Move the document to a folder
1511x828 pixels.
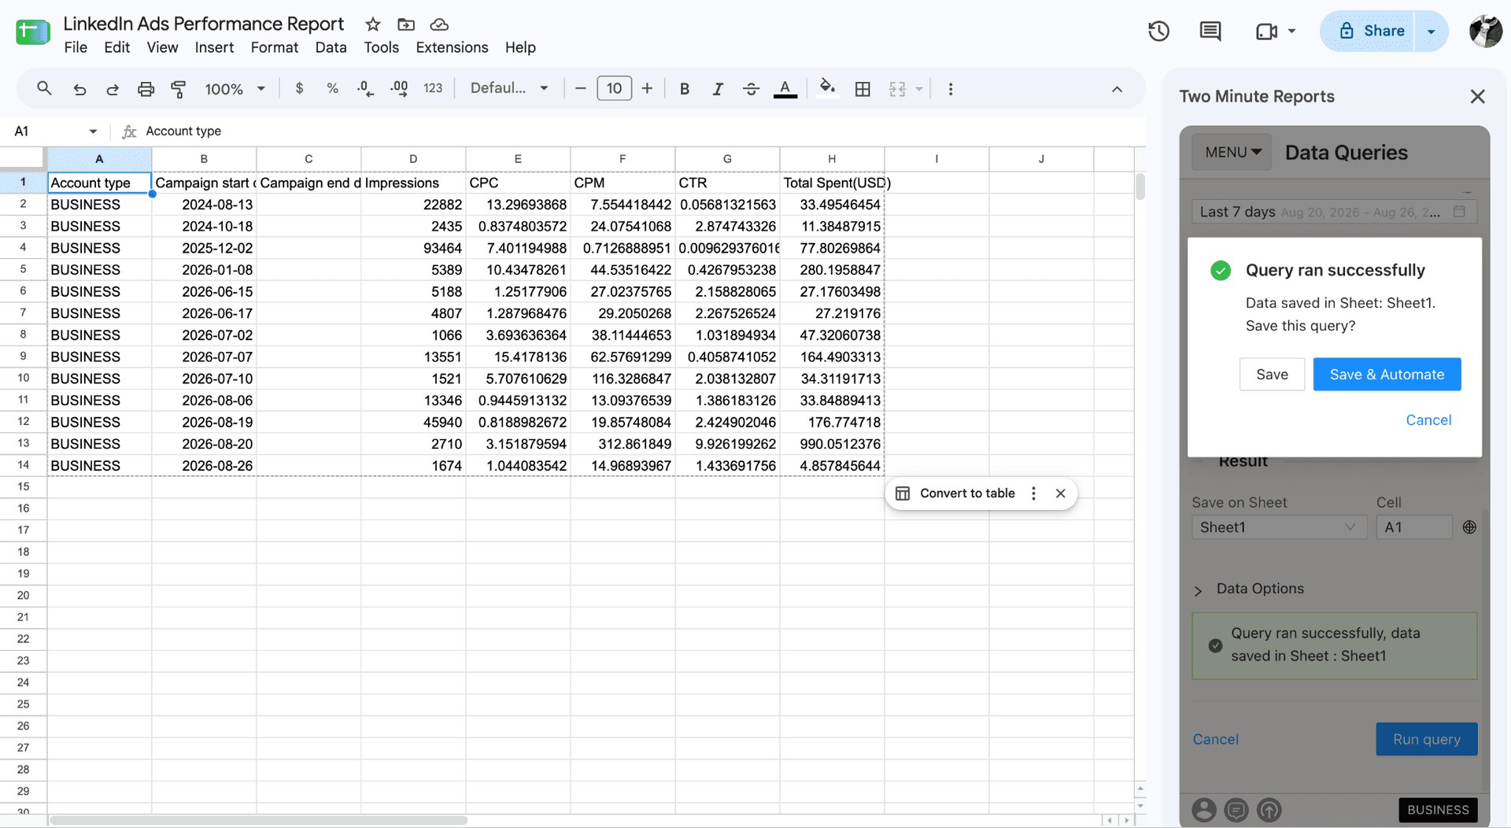[x=406, y=24]
